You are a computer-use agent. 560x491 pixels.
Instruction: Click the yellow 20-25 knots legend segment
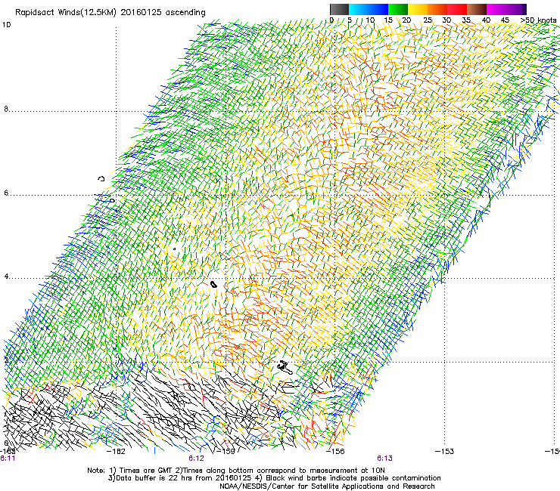click(x=418, y=9)
